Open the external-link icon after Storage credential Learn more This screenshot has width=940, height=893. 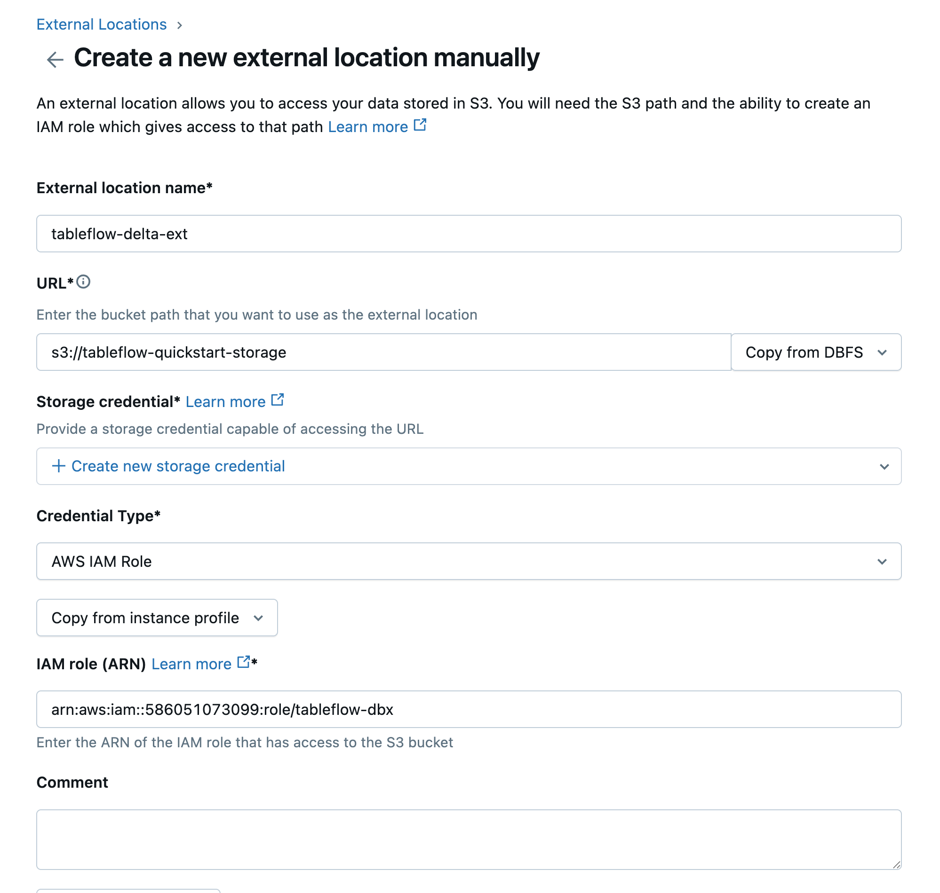(x=278, y=399)
